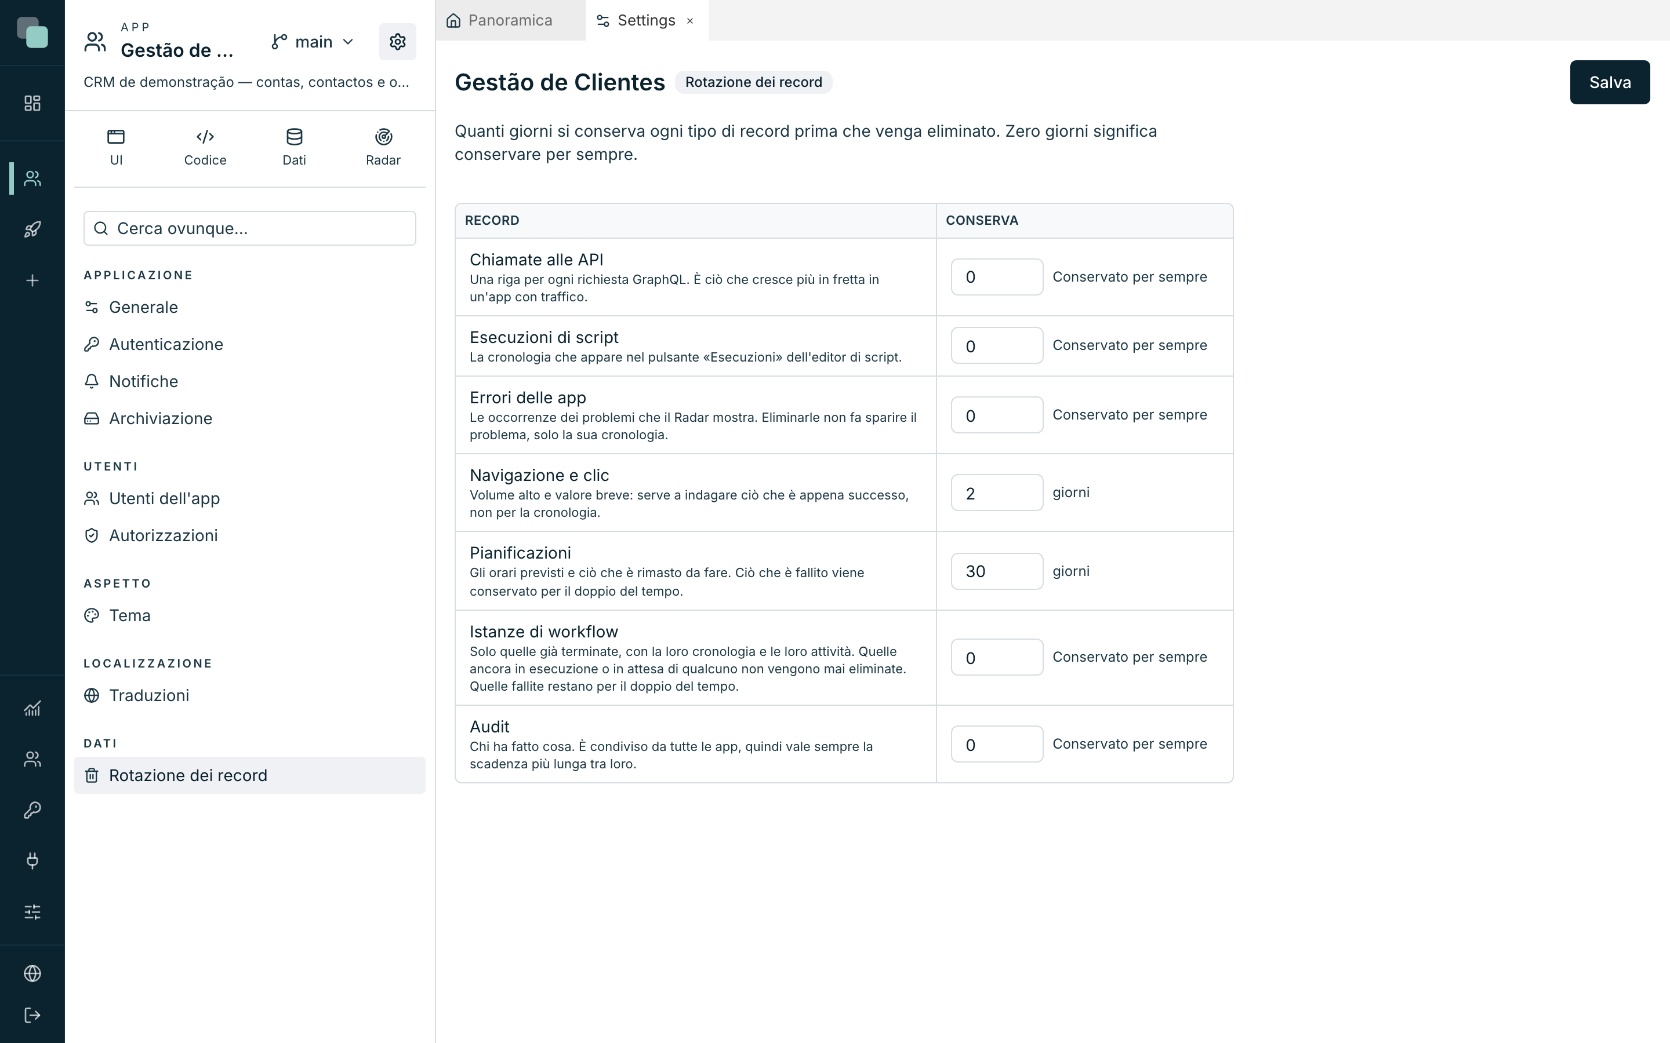1670x1043 pixels.
Task: Save changes with the Salva button
Action: point(1609,82)
